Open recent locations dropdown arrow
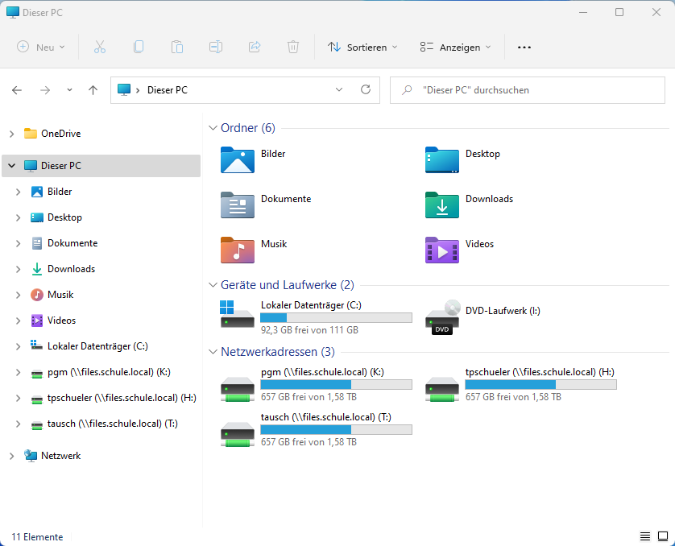 click(69, 90)
